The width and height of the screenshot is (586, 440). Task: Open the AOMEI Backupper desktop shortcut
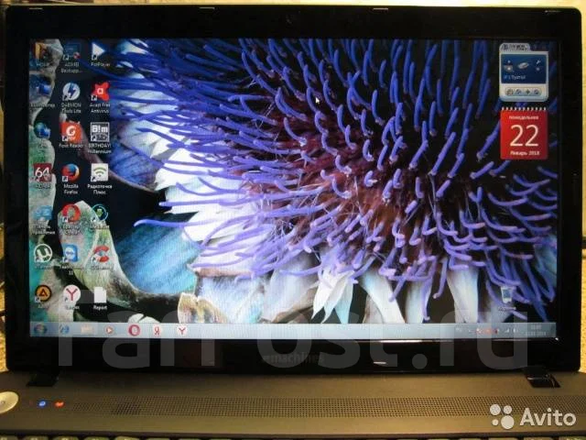click(x=71, y=57)
